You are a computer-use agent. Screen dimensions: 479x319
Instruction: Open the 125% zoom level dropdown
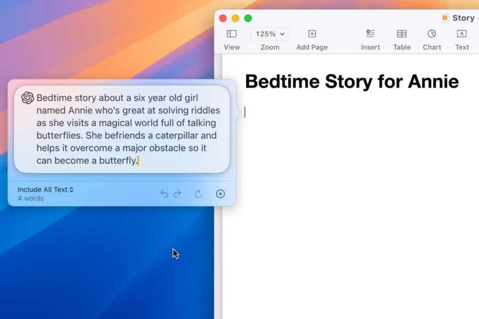coord(270,34)
